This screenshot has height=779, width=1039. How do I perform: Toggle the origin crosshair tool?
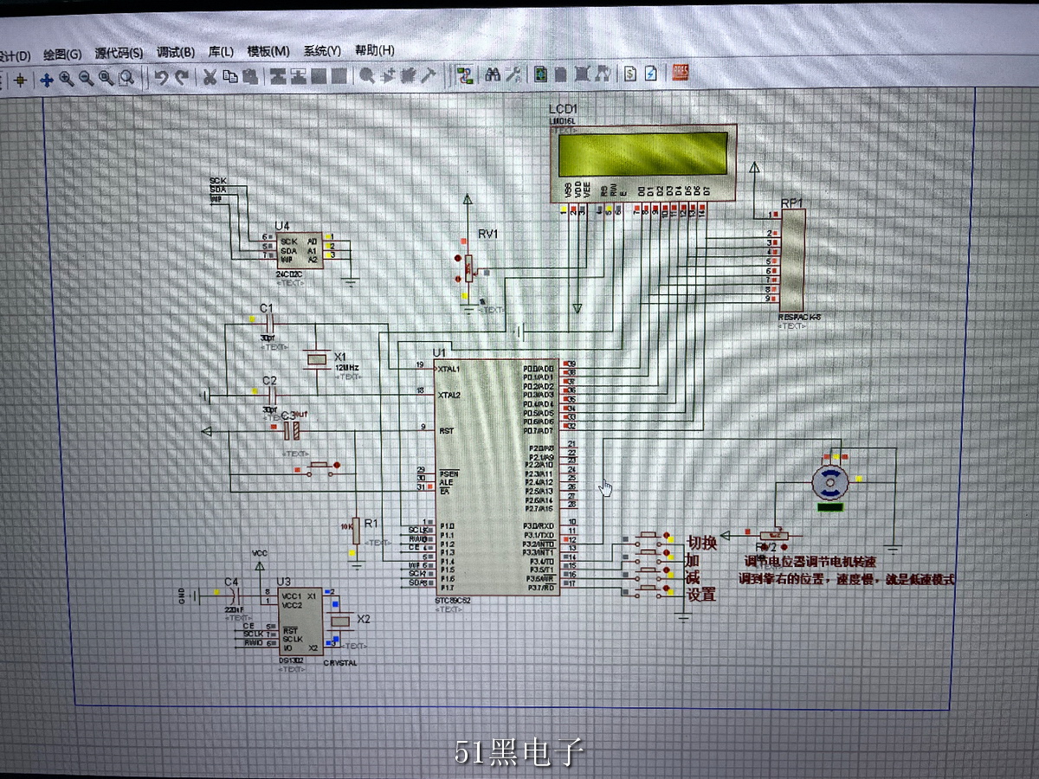point(20,79)
